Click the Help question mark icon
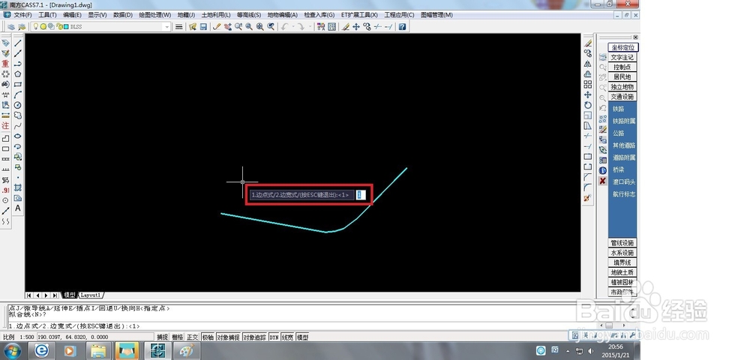The height and width of the screenshot is (360, 750). pos(402,27)
